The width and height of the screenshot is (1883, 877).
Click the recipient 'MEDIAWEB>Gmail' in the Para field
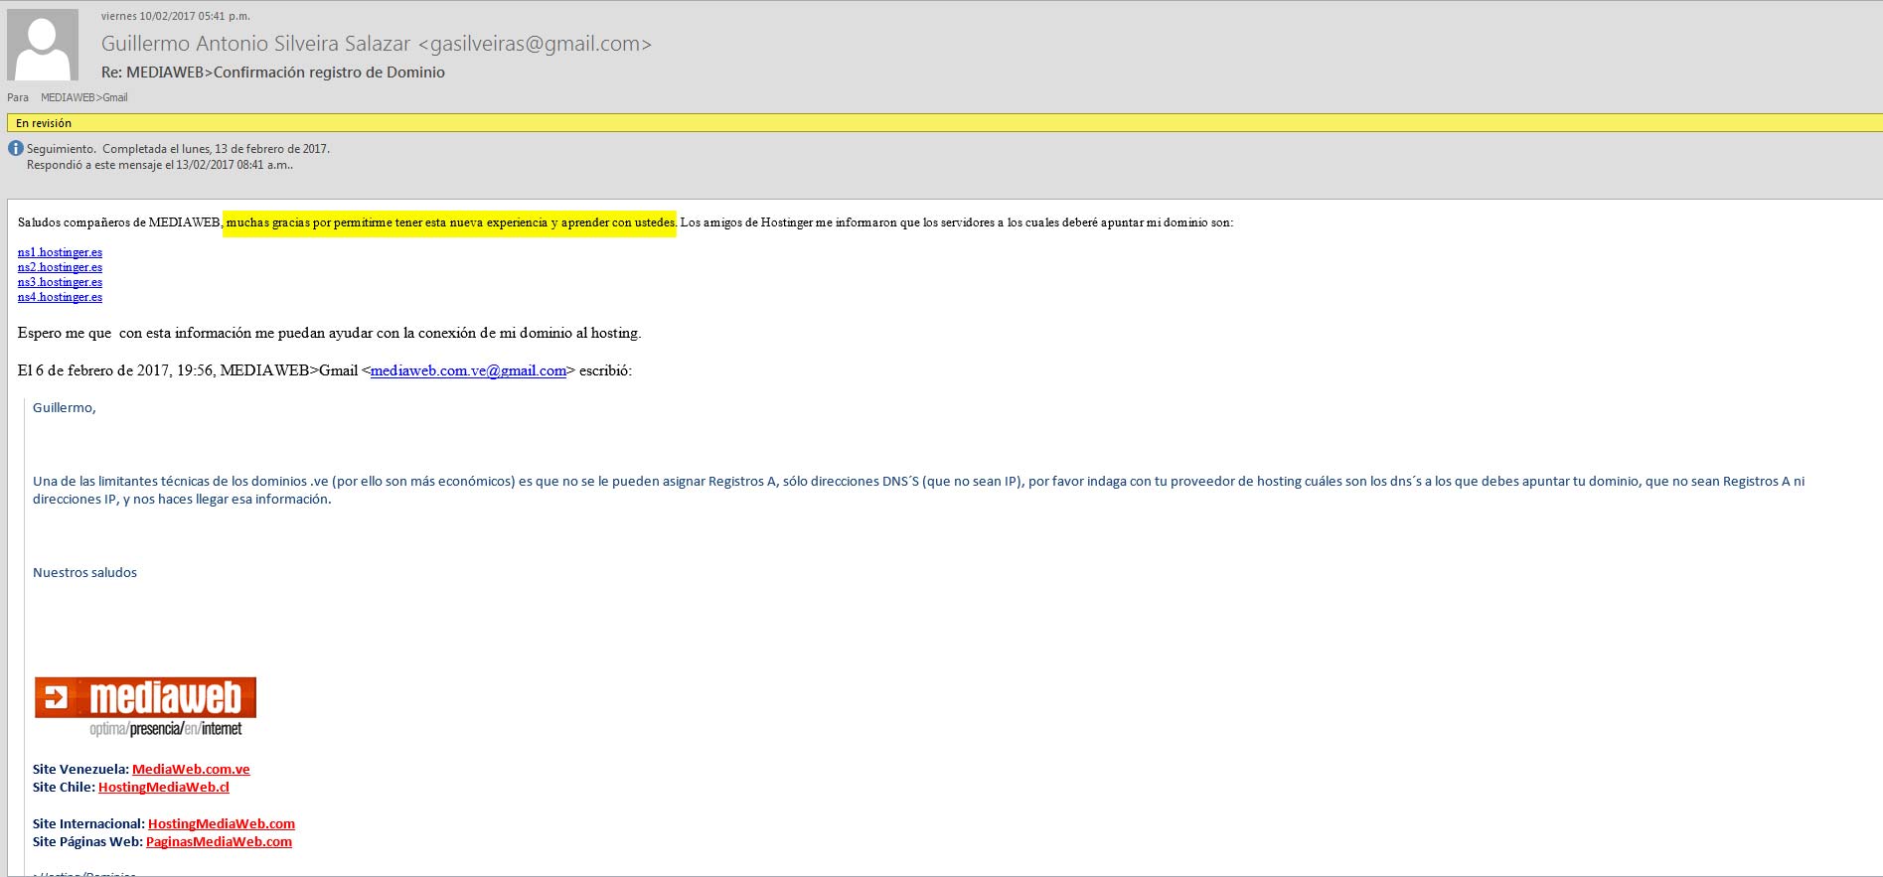tap(84, 97)
